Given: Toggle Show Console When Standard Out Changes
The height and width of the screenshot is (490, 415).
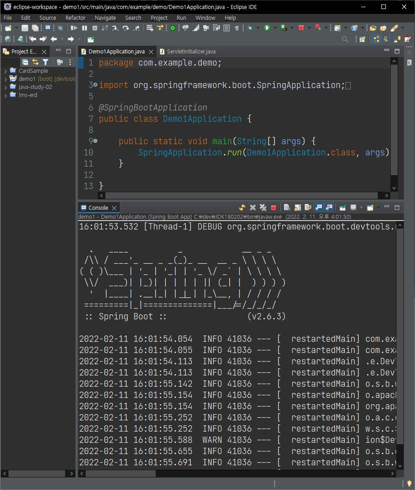Looking at the screenshot, I should click(319, 207).
